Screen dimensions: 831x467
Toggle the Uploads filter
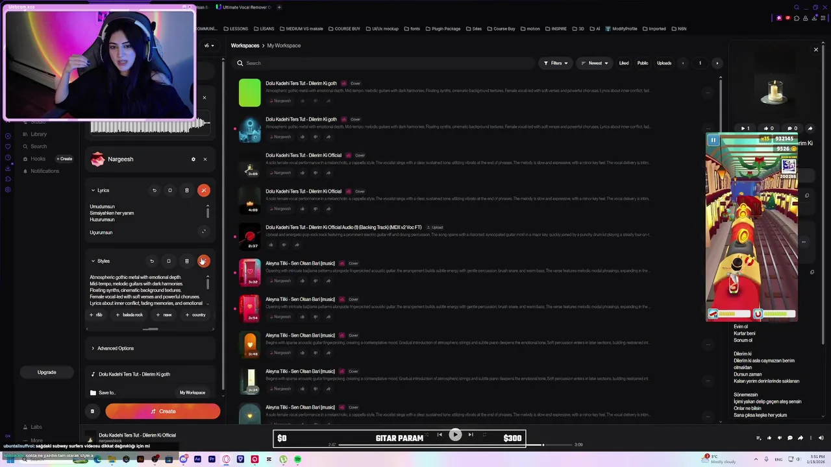click(x=664, y=63)
